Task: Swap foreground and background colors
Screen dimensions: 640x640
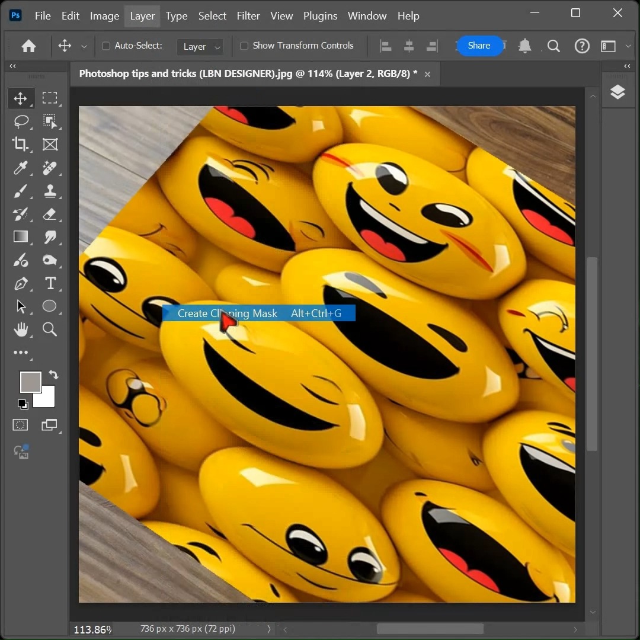Action: pyautogui.click(x=53, y=375)
